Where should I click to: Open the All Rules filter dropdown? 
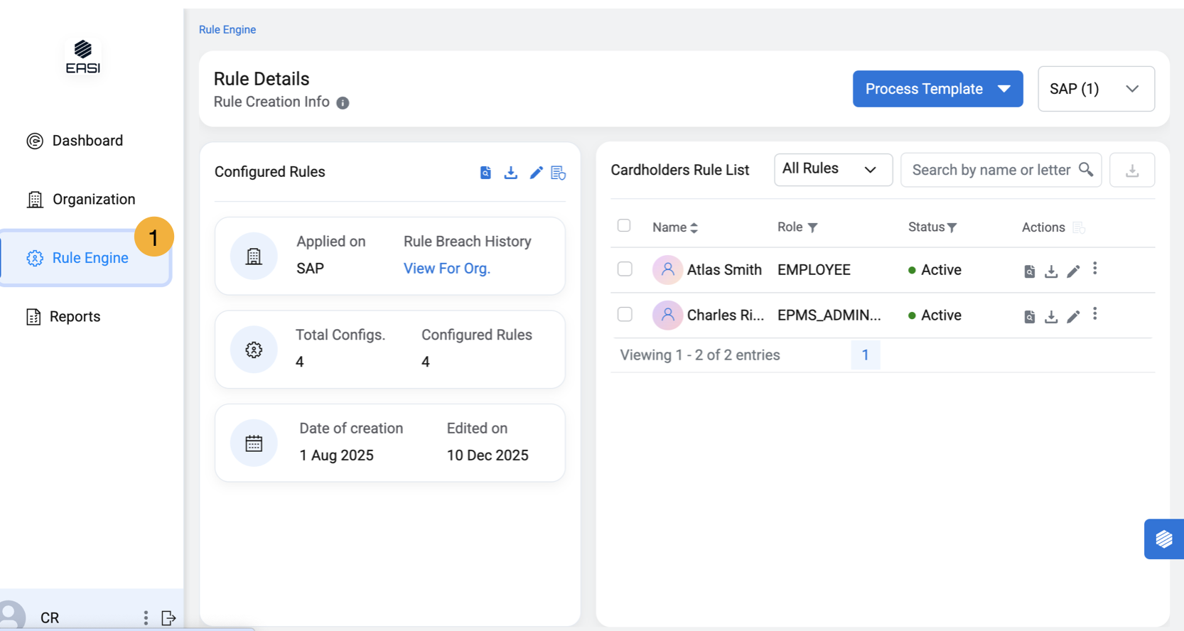(x=832, y=170)
